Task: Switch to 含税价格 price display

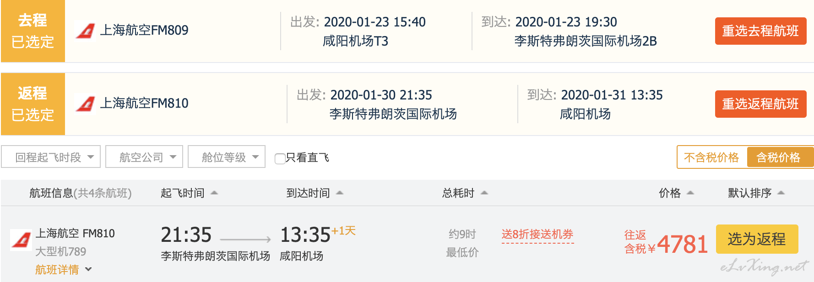Action: 779,157
